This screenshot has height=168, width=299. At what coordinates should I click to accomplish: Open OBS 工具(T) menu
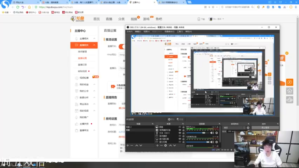point(180,32)
